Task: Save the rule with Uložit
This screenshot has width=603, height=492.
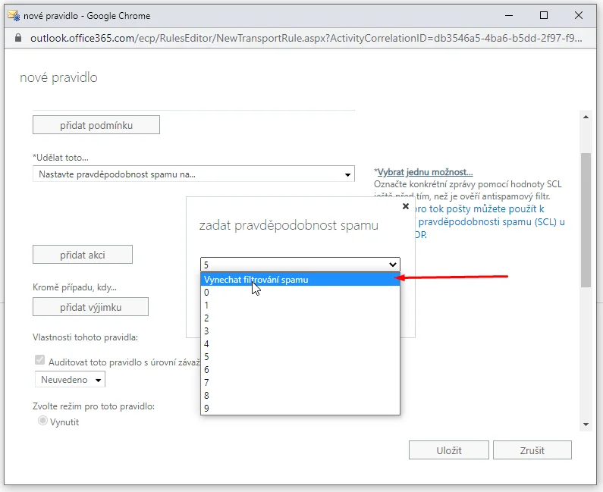Action: point(449,450)
